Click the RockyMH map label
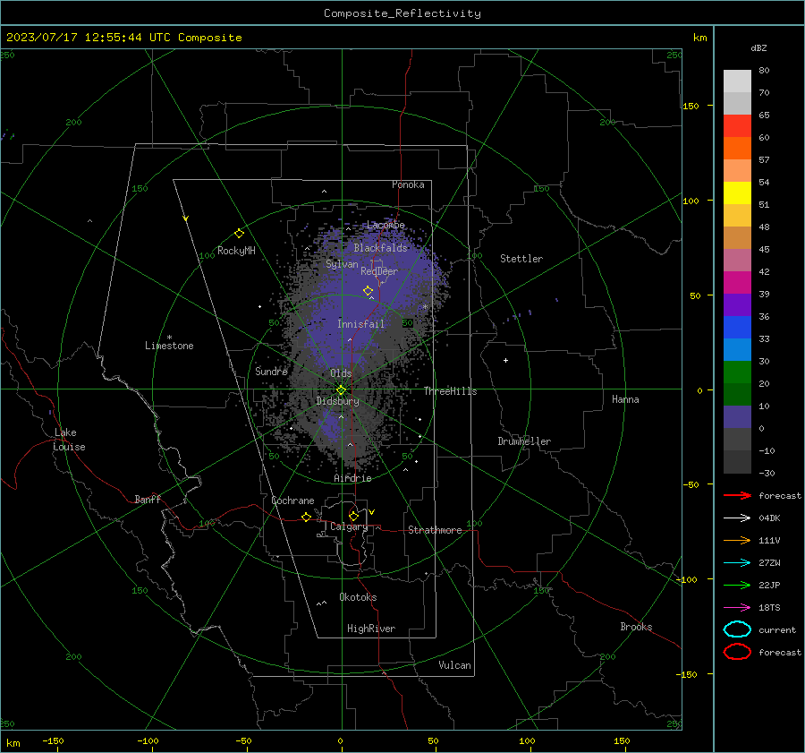This screenshot has width=805, height=753. (236, 251)
